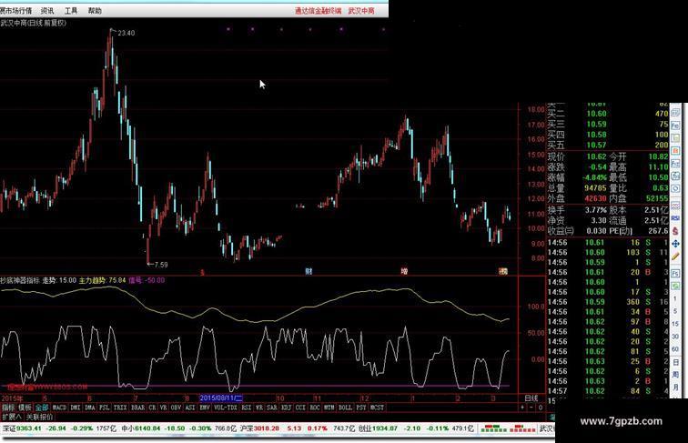Open the 资讯 menu
The height and width of the screenshot is (443, 688).
pyautogui.click(x=47, y=11)
